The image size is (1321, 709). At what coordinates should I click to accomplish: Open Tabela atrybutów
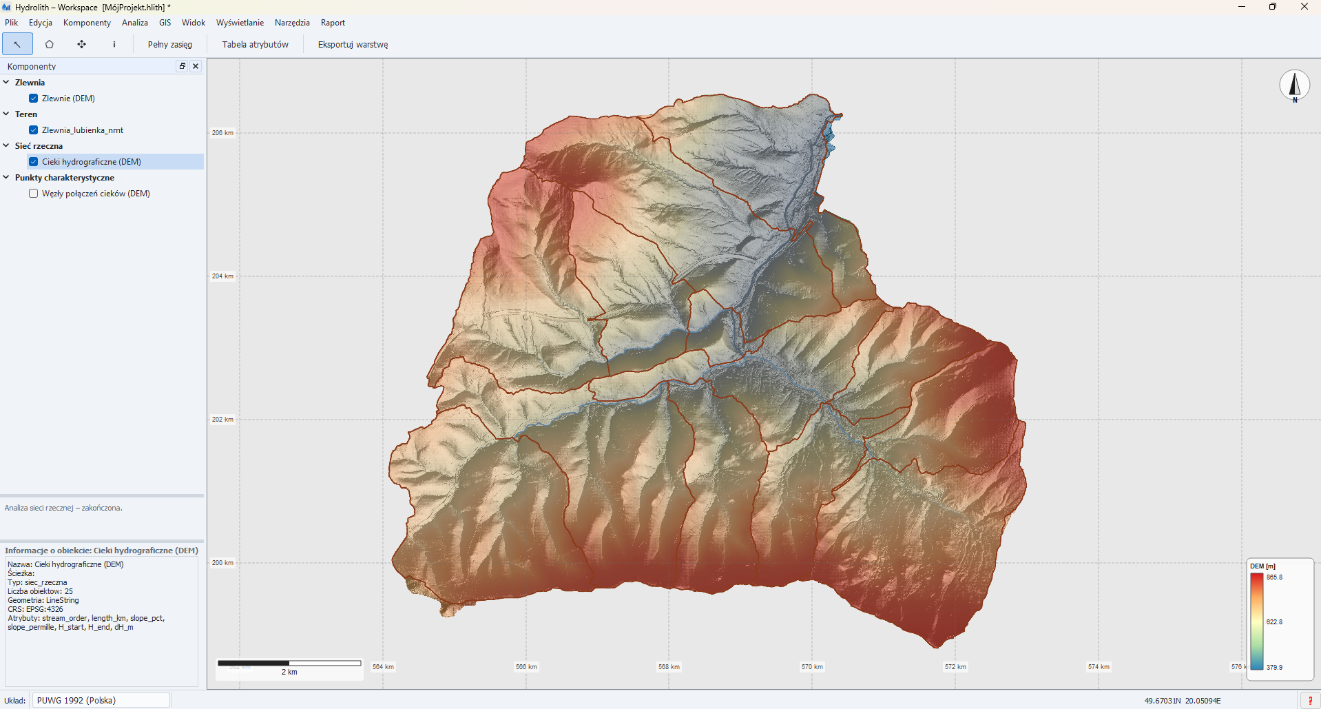tap(255, 44)
